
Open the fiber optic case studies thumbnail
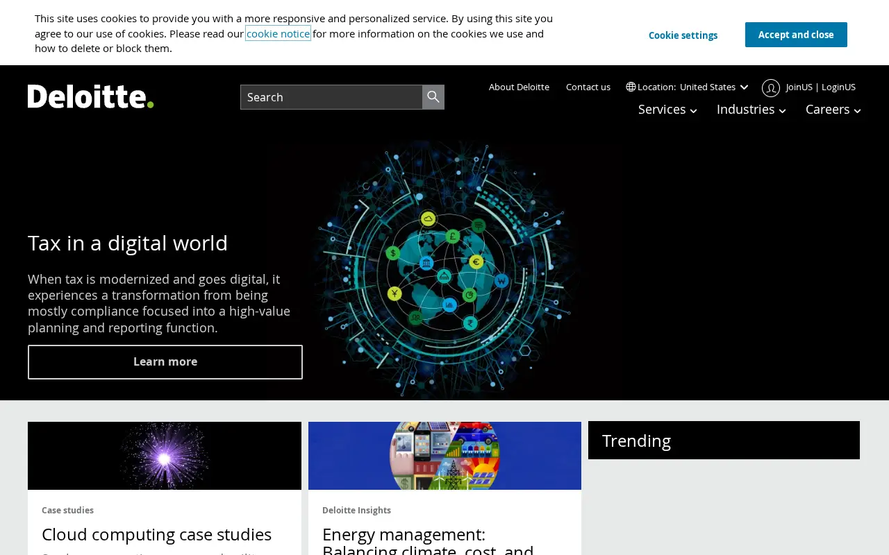(x=165, y=456)
